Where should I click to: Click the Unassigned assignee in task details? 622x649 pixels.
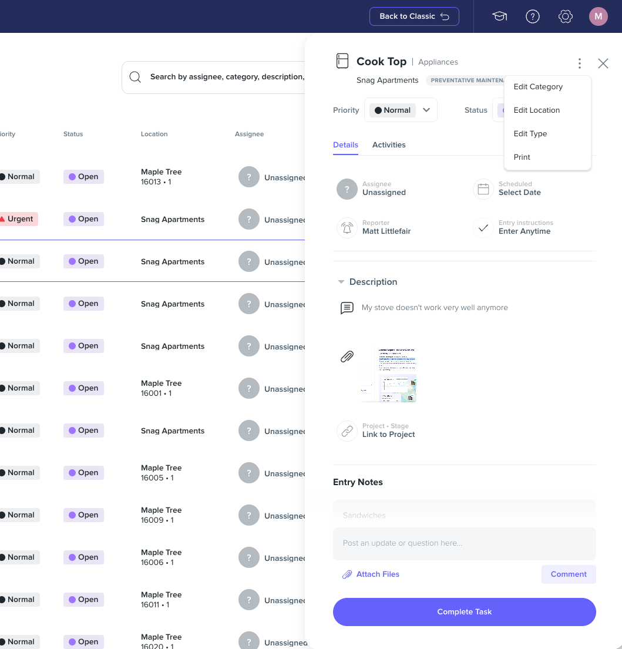pos(384,193)
